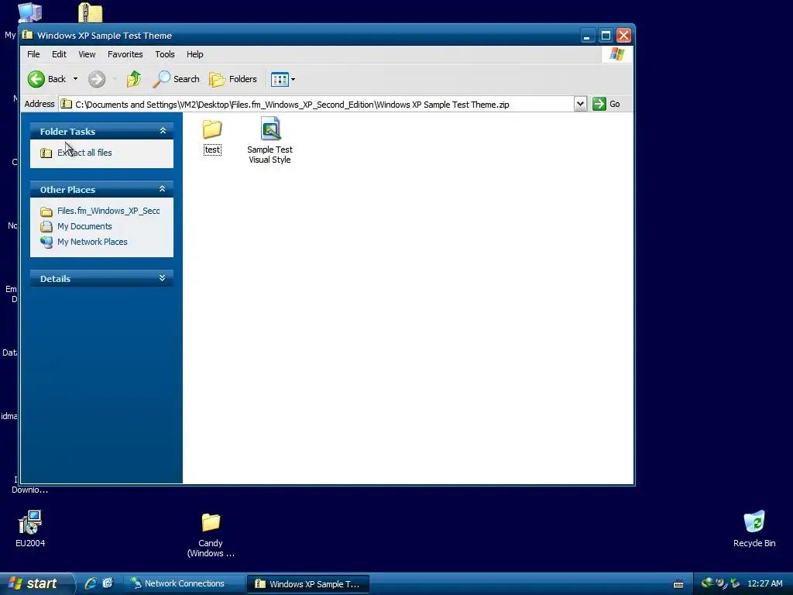Click the Extract all files zip icon
This screenshot has height=595, width=793.
46,153
